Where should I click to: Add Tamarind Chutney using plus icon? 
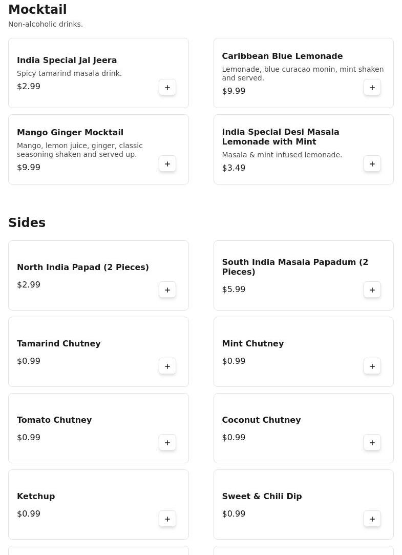167,366
